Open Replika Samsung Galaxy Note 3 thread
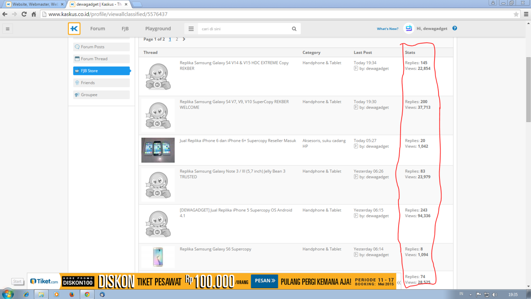The height and width of the screenshot is (299, 531). (232, 174)
